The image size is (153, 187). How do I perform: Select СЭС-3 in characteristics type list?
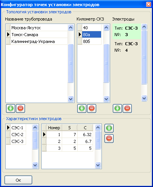18,141
